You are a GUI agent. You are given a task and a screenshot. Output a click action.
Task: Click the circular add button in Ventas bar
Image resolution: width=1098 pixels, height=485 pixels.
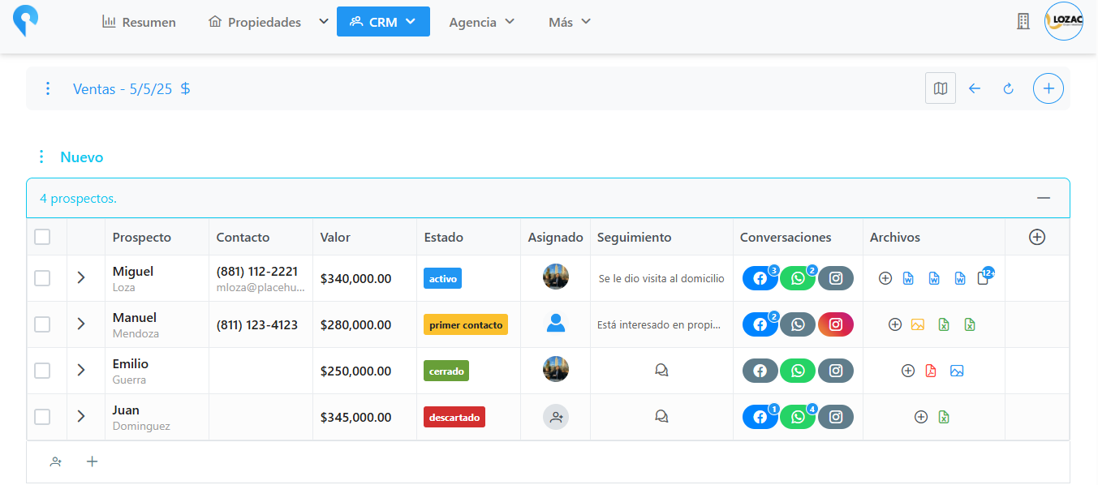[x=1048, y=88]
